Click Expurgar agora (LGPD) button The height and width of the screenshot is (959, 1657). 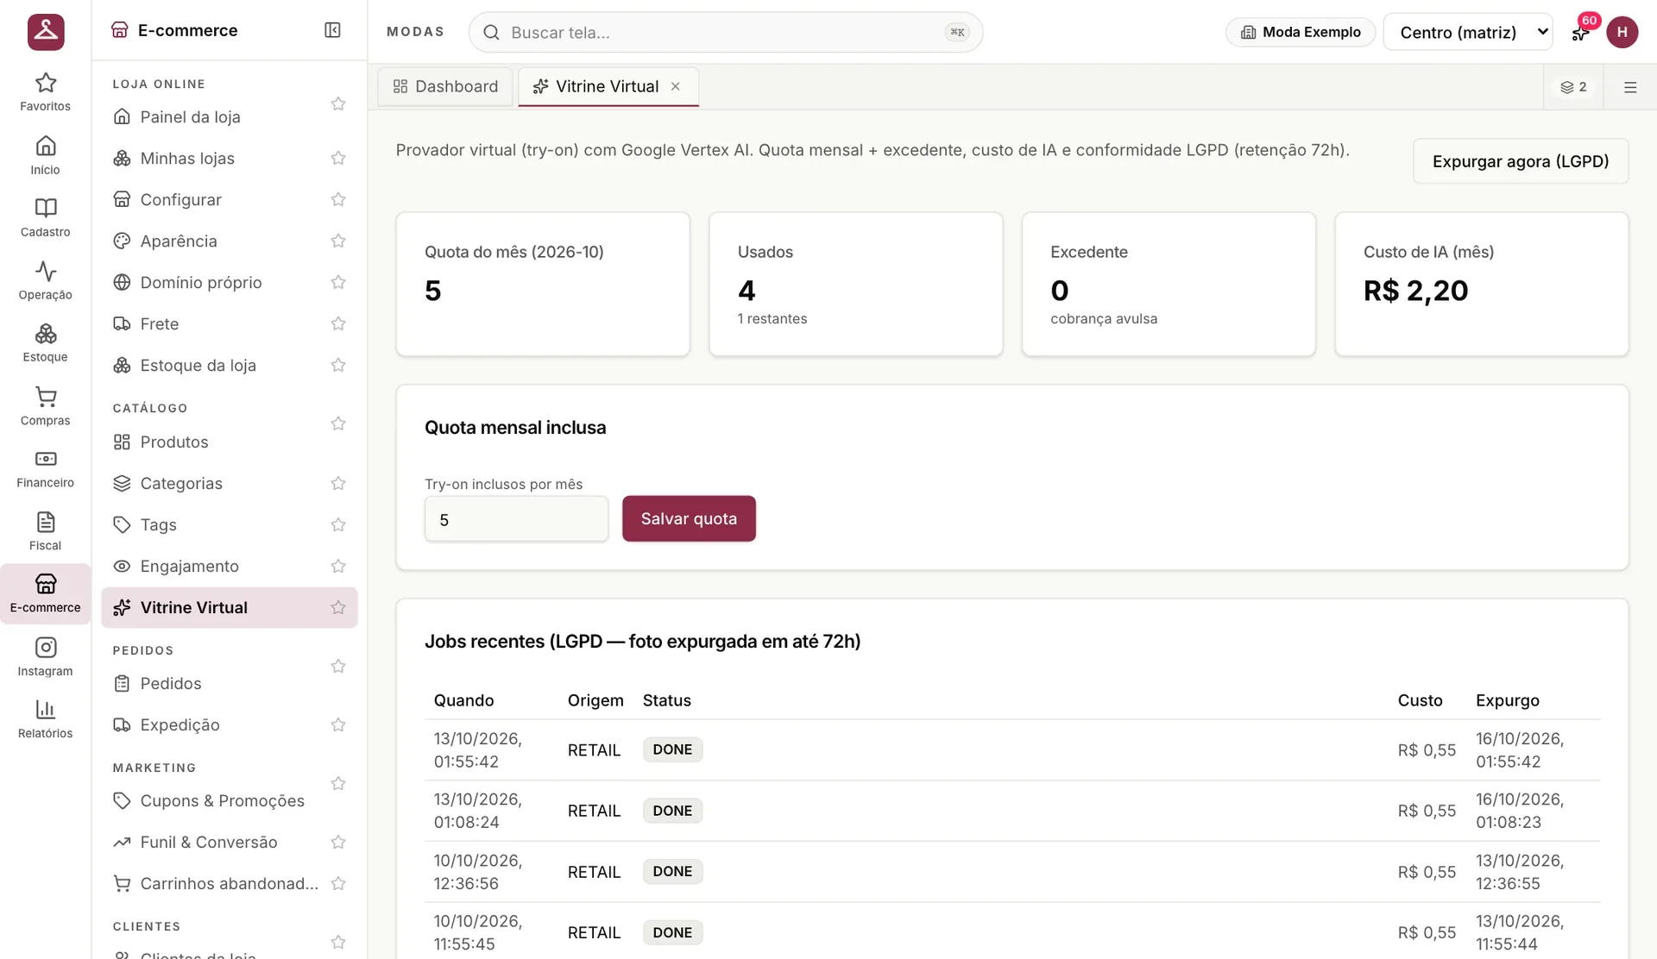1521,161
